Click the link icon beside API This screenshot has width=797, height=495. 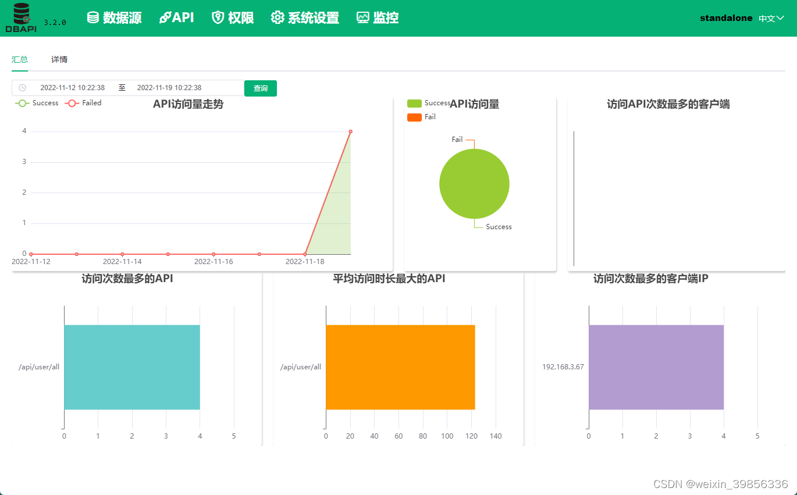point(165,17)
